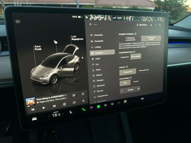Select Fast overskridelse option

pyautogui.click(x=125, y=83)
